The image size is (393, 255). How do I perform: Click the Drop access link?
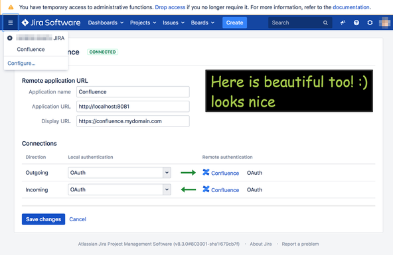click(170, 7)
